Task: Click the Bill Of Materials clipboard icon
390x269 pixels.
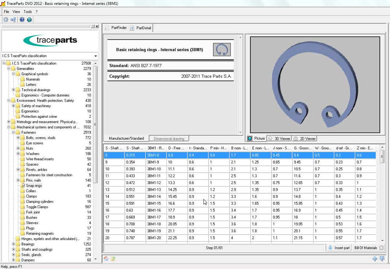Action: (x=381, y=248)
